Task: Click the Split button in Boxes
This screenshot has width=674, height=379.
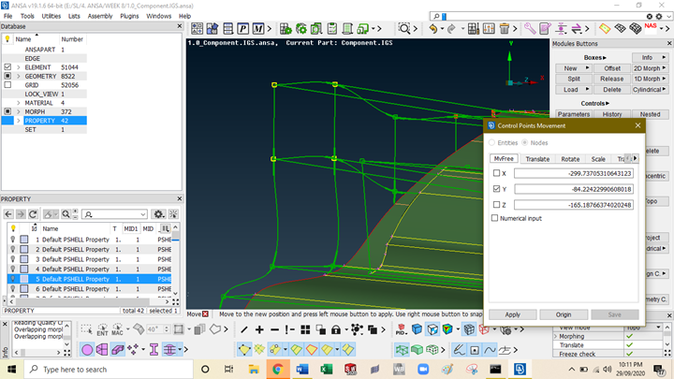Action: pos(574,79)
